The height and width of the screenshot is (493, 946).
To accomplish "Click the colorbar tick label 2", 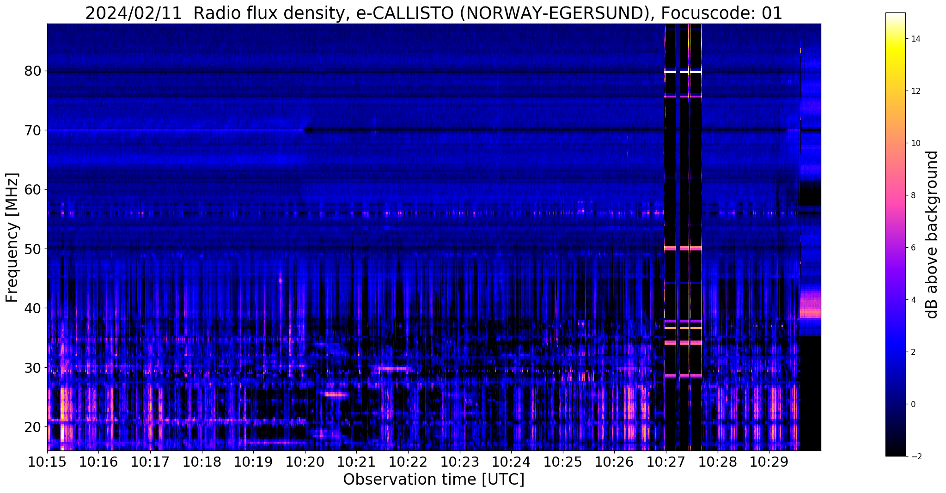I will [913, 352].
